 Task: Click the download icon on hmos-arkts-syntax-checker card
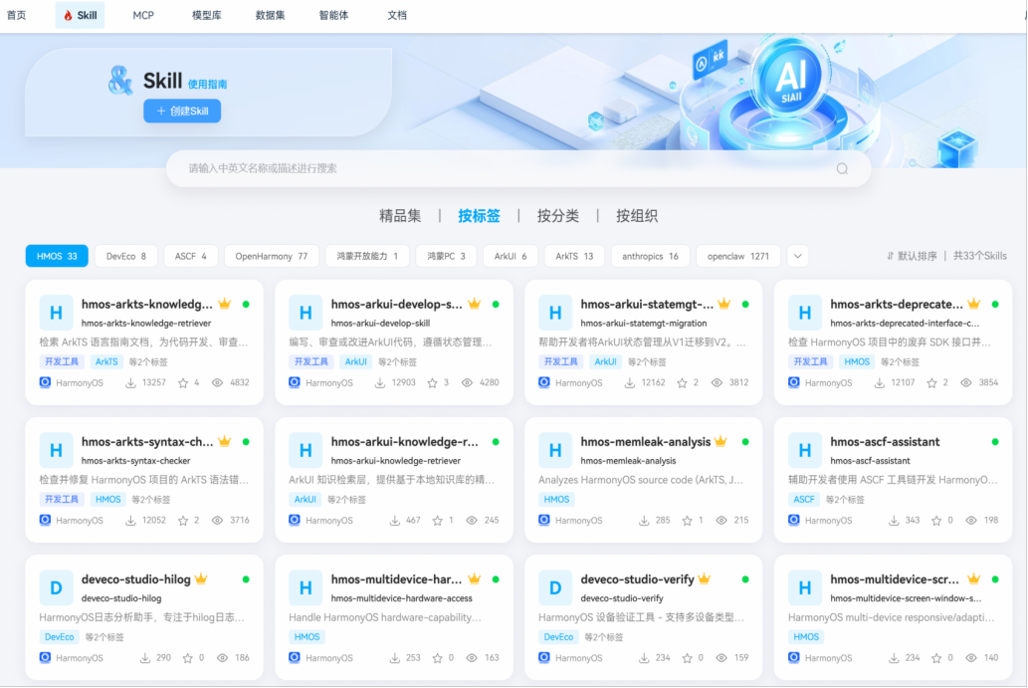130,521
